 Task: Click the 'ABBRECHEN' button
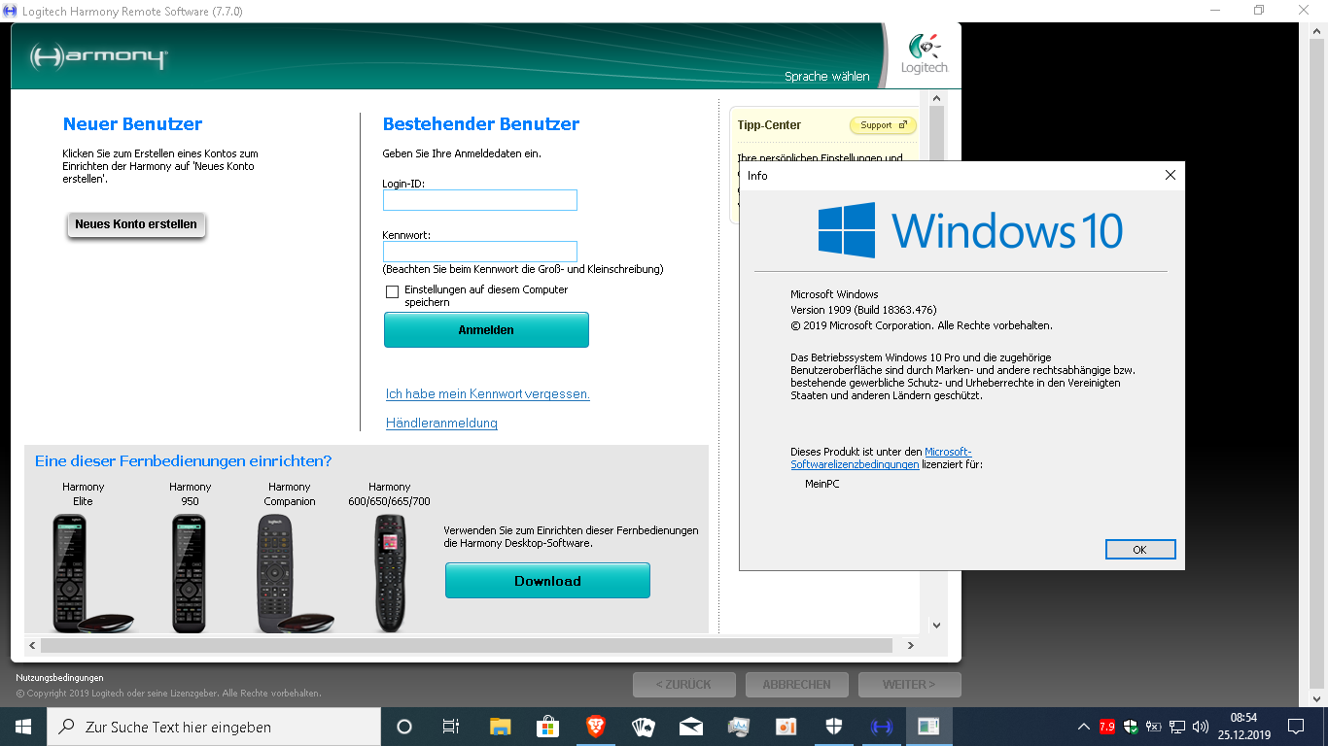pos(796,685)
